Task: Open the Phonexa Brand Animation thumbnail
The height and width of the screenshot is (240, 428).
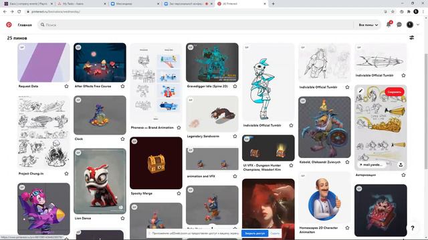Action: click(x=156, y=83)
